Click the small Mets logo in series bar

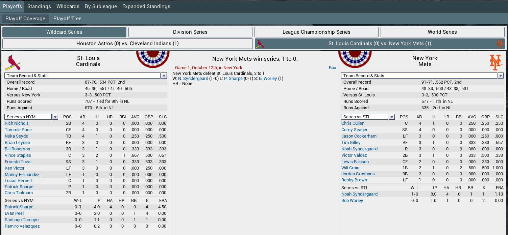[500, 43]
